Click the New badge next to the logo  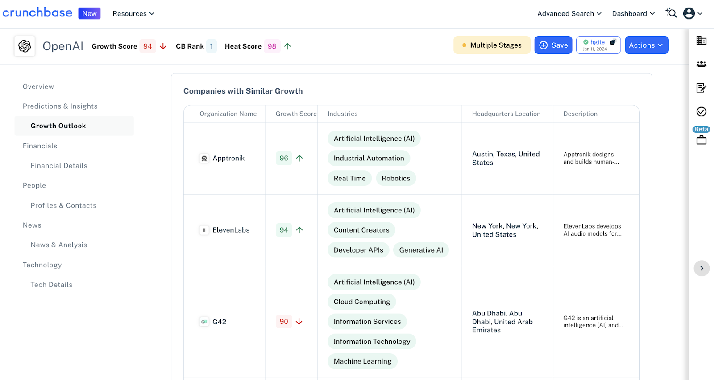(89, 13)
